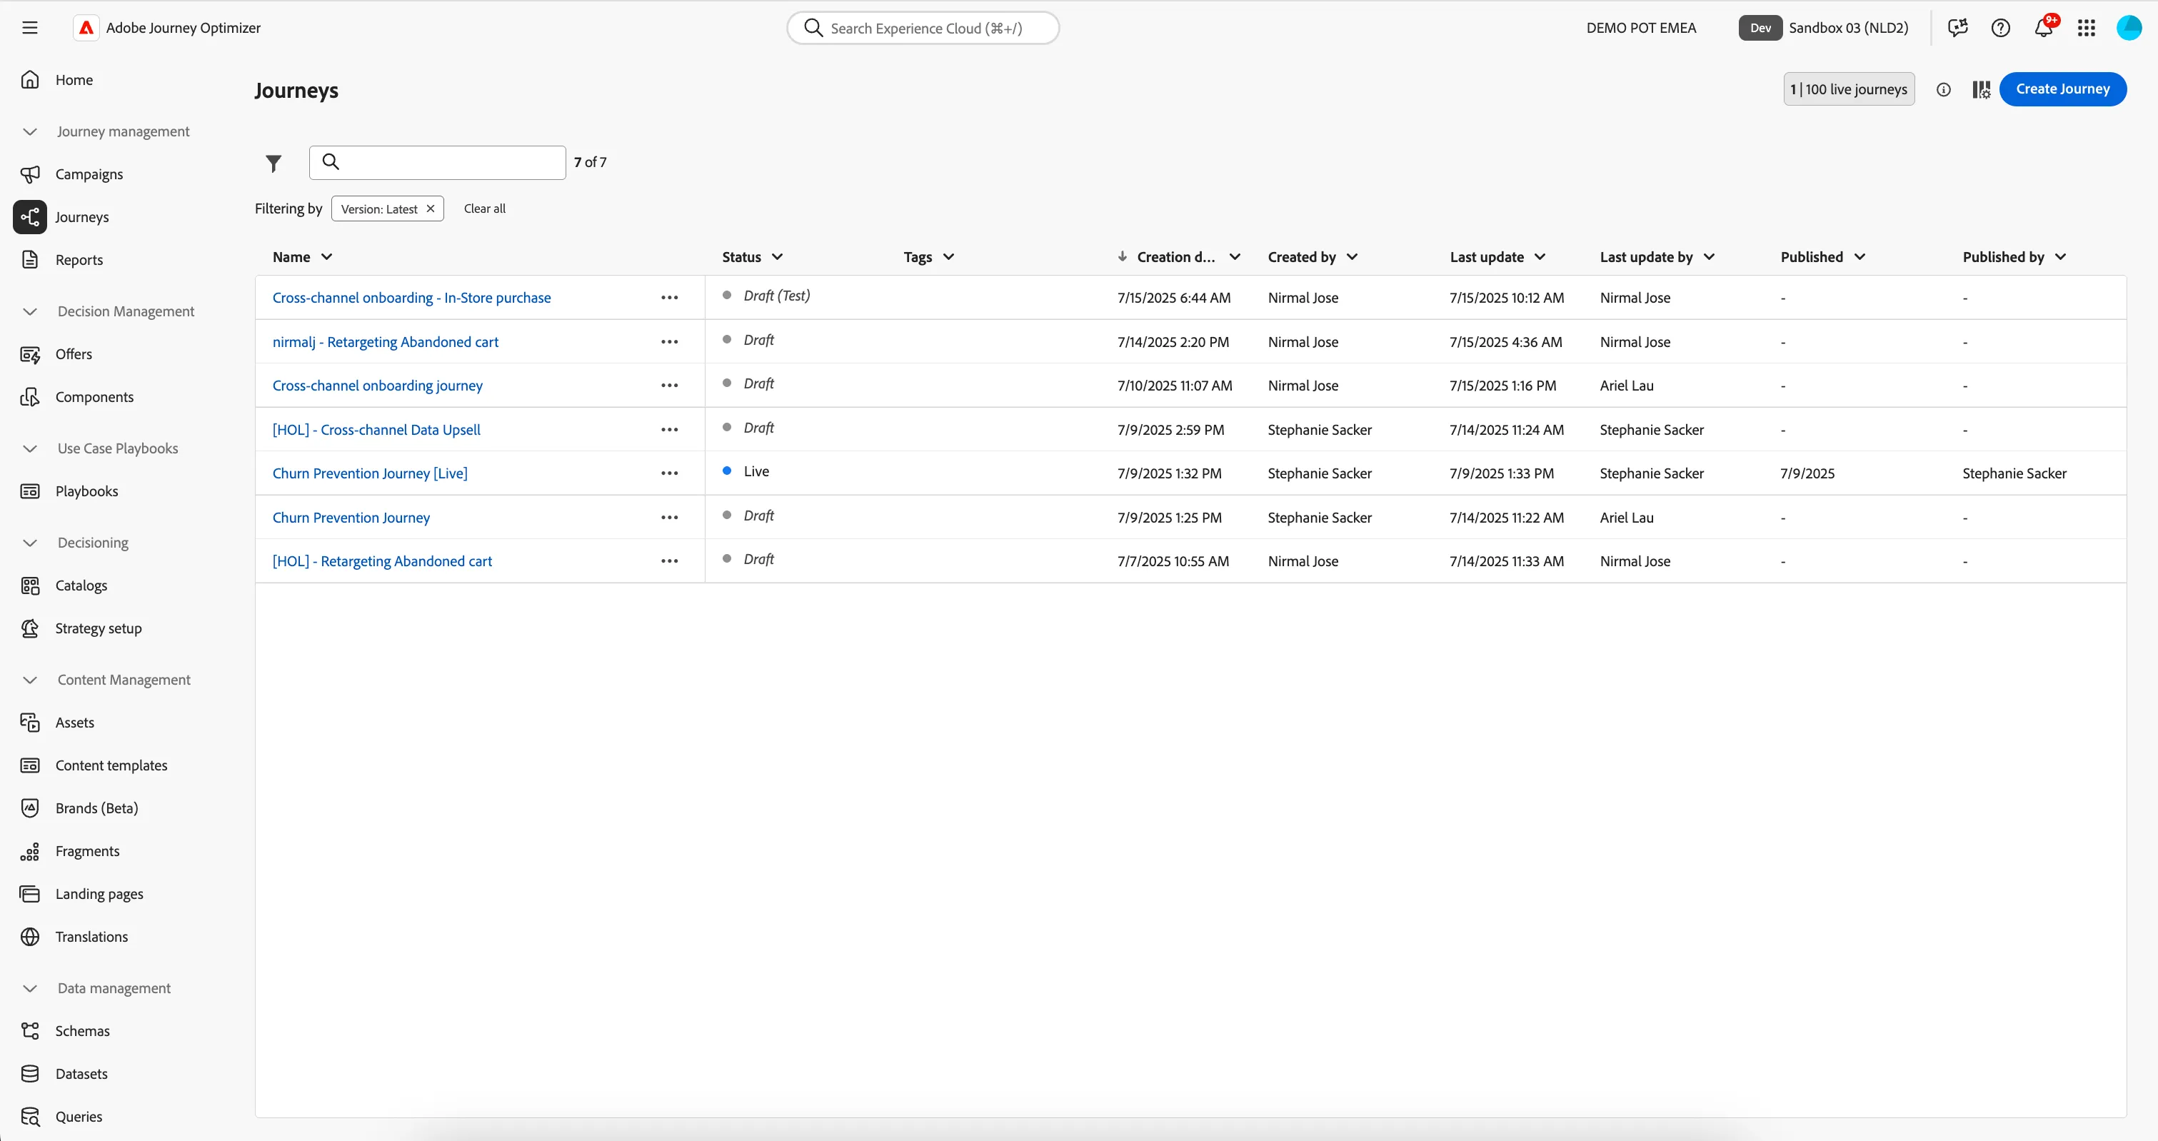Open the Status column dropdown
The width and height of the screenshot is (2158, 1141).
coord(778,257)
